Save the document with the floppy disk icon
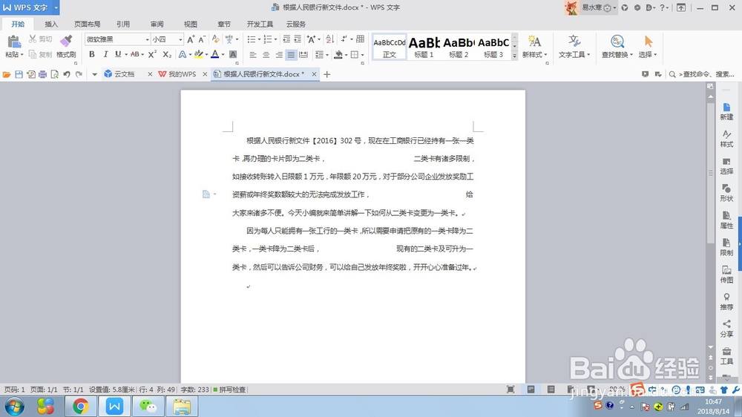 (19, 74)
